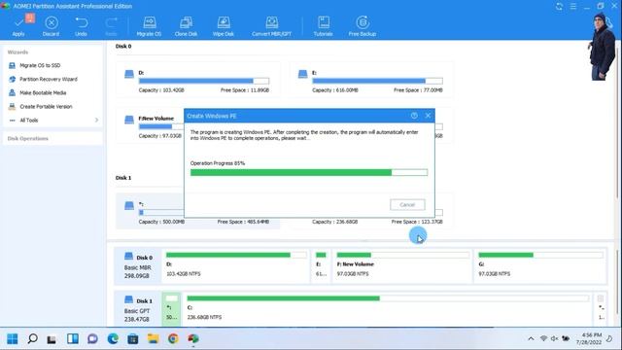Viewport: 622px width, 350px height.
Task: Open the Windows Start menu
Action: 13,339
